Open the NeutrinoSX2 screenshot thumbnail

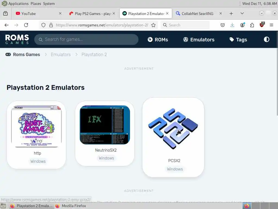tap(105, 125)
